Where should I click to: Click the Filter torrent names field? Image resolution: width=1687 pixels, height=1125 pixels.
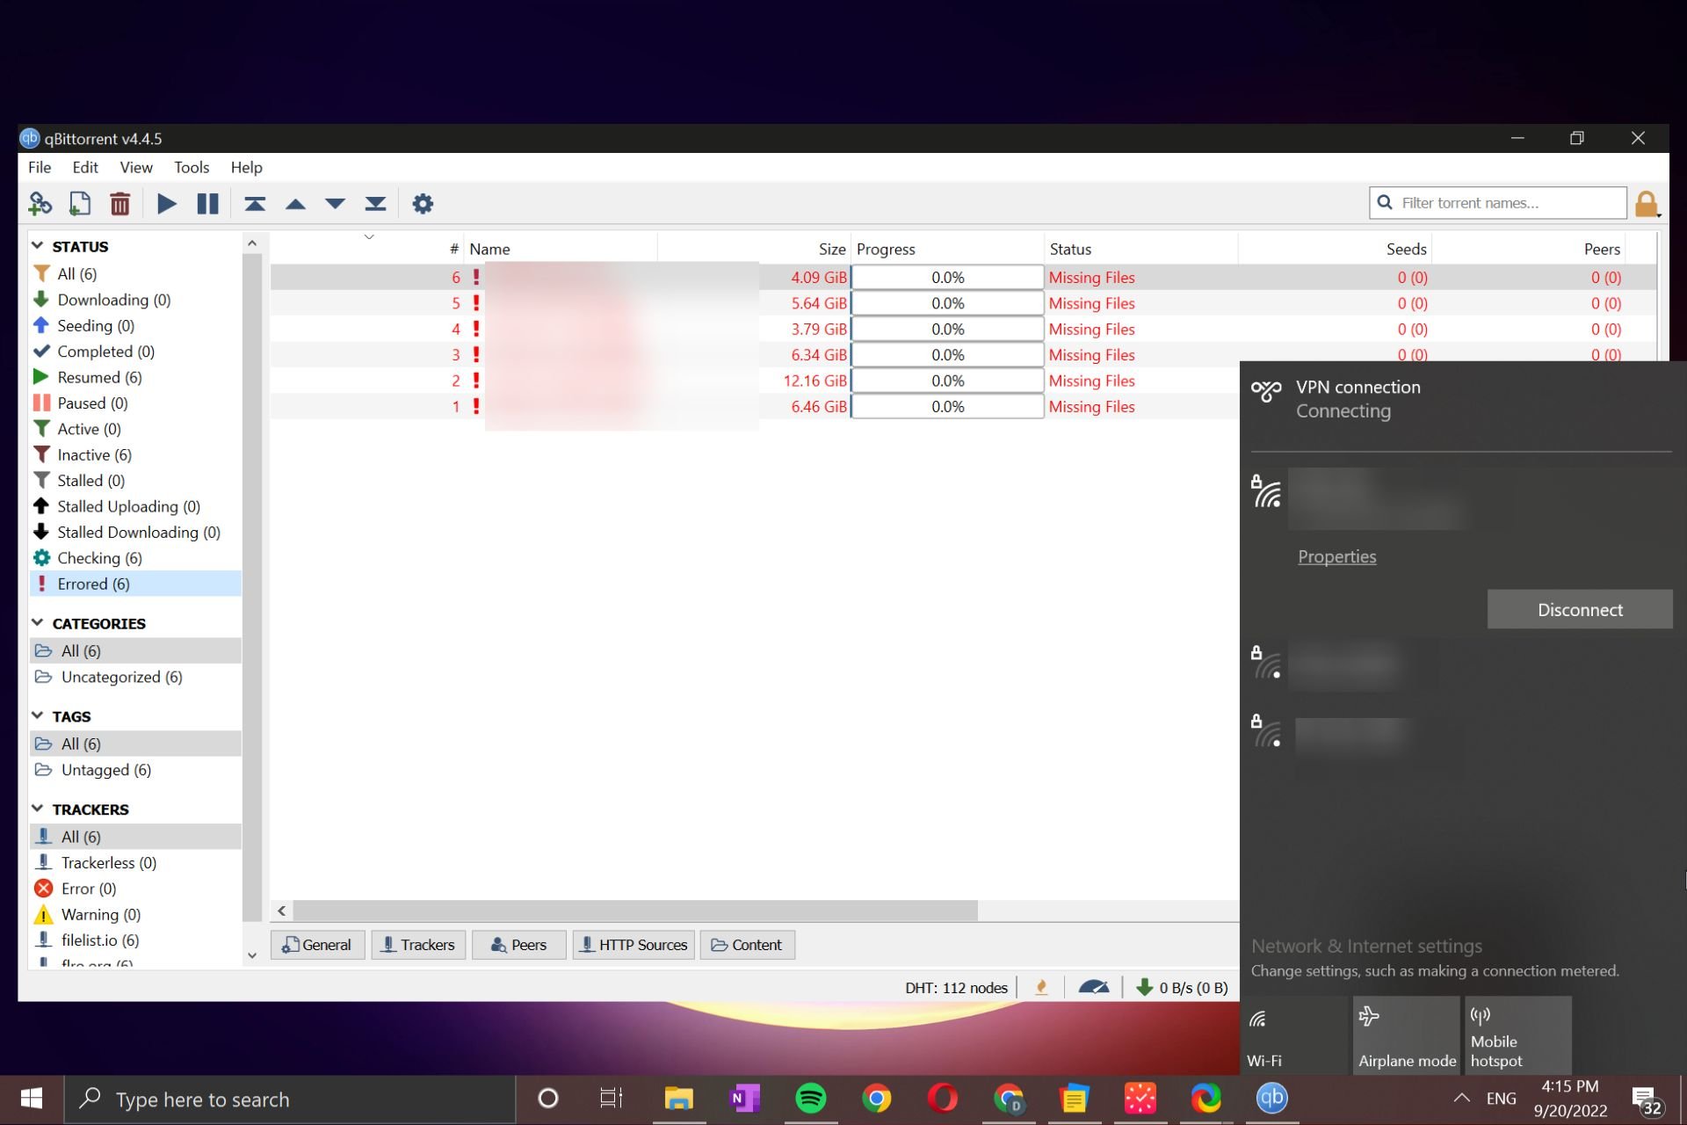(1498, 203)
